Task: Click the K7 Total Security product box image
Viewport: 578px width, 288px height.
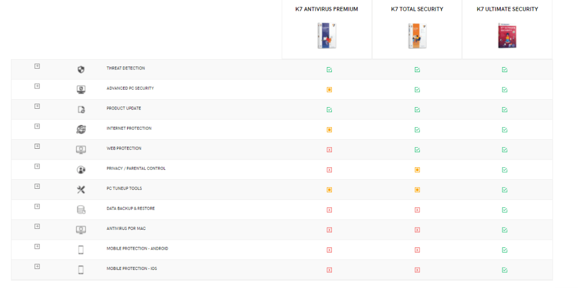Action: click(416, 36)
